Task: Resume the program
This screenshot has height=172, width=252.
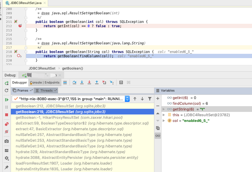Action: pyautogui.click(x=7, y=100)
